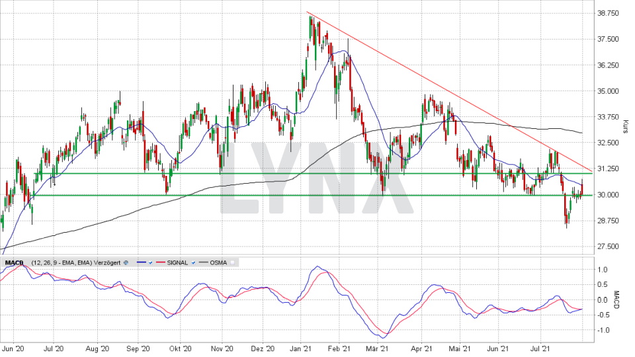Click the Jul '21 date axis label
The image size is (635, 357).
click(x=540, y=348)
